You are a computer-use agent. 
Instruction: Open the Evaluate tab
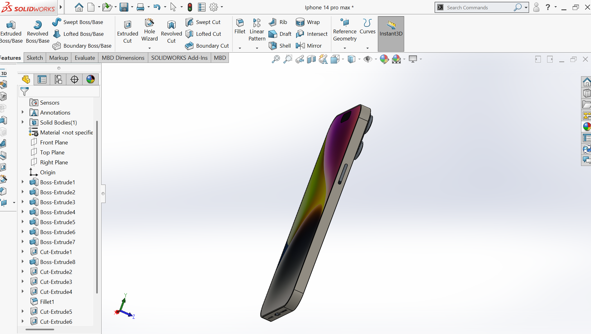pyautogui.click(x=85, y=58)
